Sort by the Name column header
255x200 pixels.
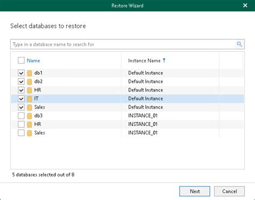(33, 61)
